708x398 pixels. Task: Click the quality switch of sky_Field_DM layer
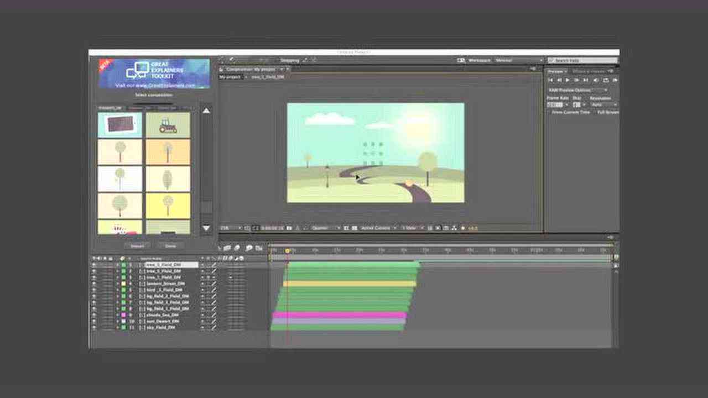pyautogui.click(x=214, y=327)
